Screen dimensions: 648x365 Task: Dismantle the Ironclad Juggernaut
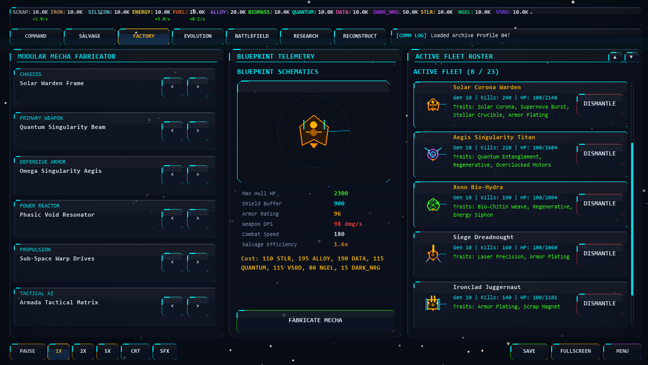coord(600,304)
